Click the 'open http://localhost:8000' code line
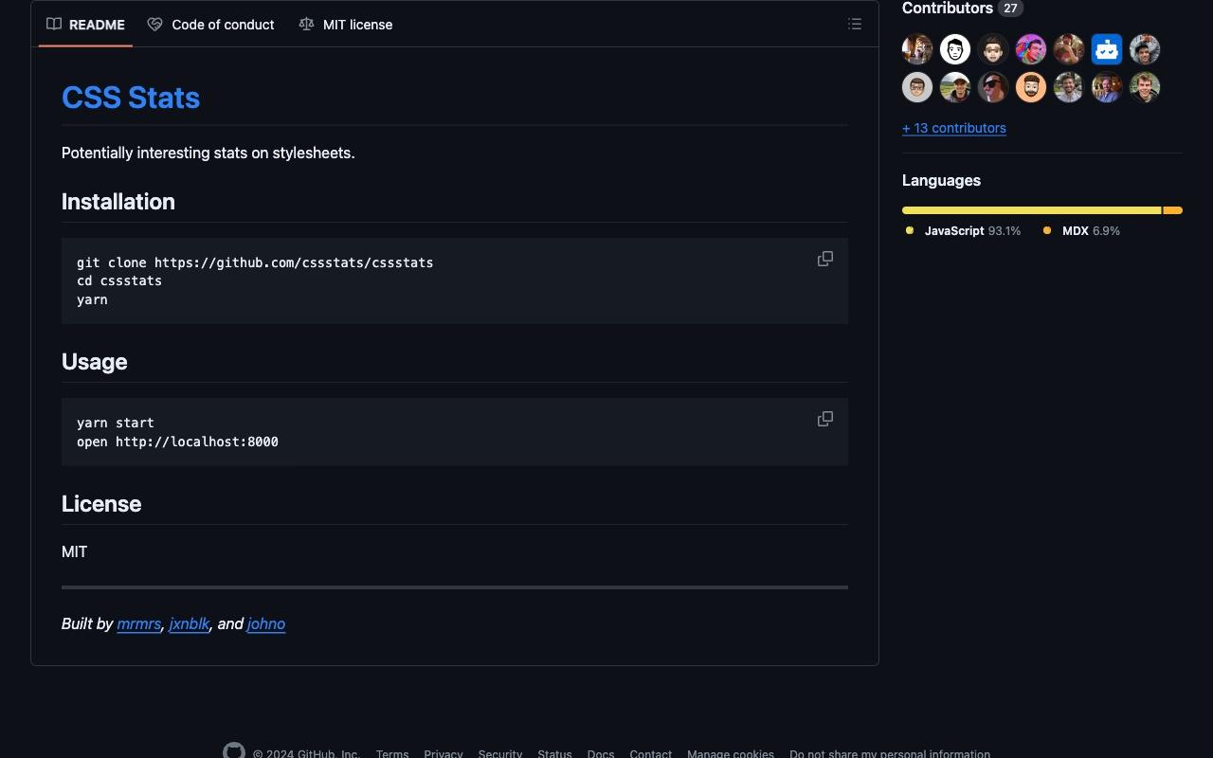The height and width of the screenshot is (758, 1213). click(177, 442)
